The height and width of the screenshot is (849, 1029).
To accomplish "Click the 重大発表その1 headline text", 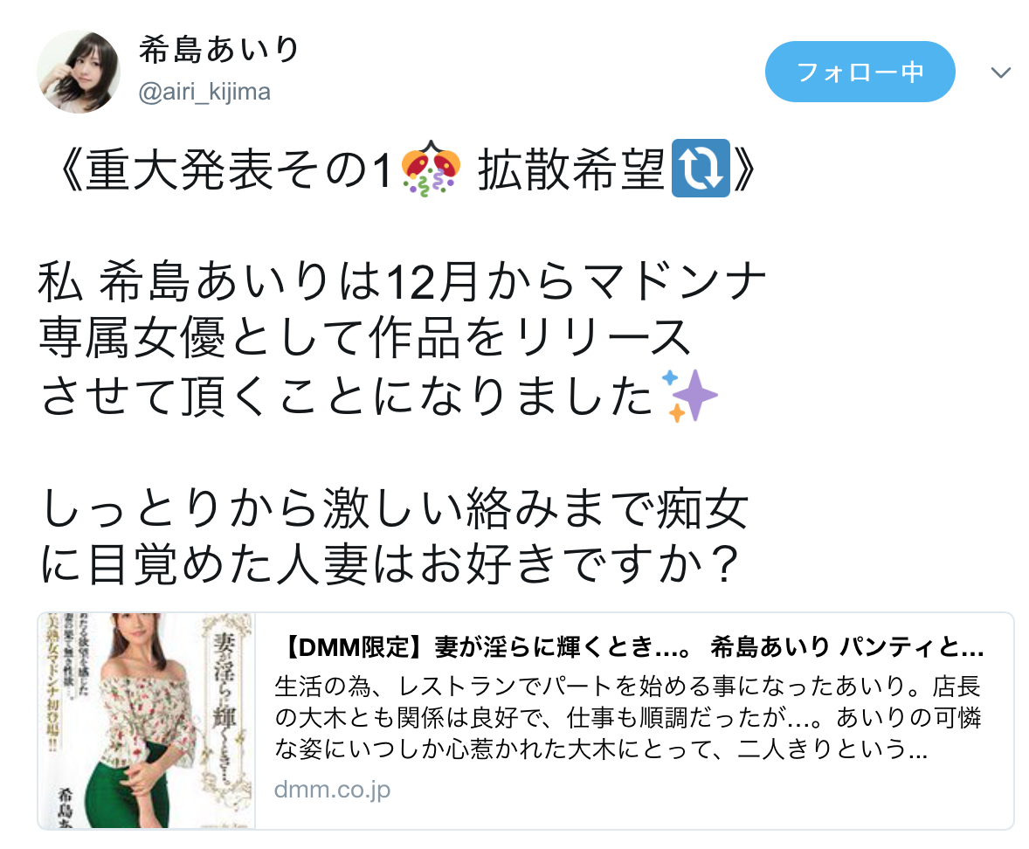I will point(238,169).
